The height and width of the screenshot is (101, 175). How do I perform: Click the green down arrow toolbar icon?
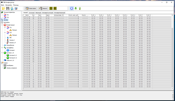[76, 8]
